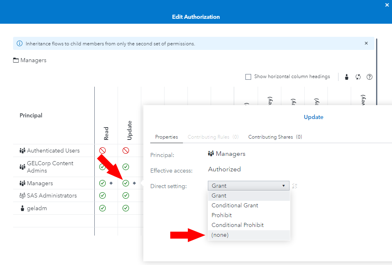Open the help question mark icon

370,77
